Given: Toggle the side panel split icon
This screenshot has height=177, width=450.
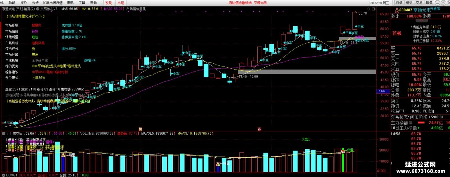Looking at the screenshot, I should (373, 9).
